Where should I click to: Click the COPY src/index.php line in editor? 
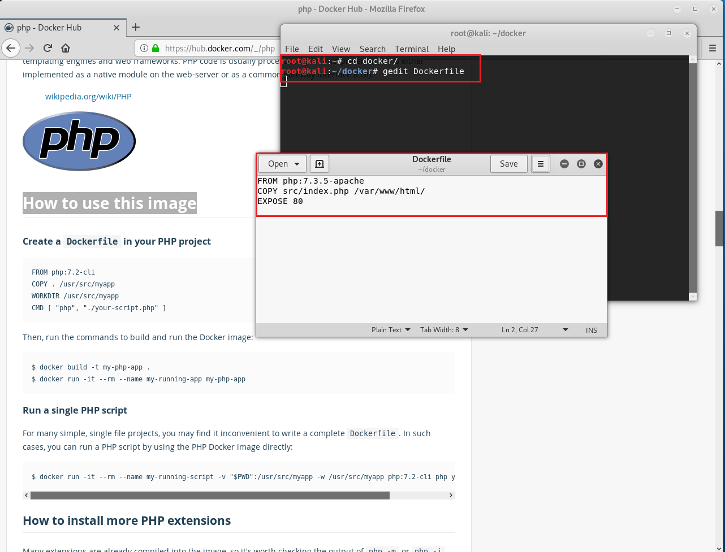[341, 191]
